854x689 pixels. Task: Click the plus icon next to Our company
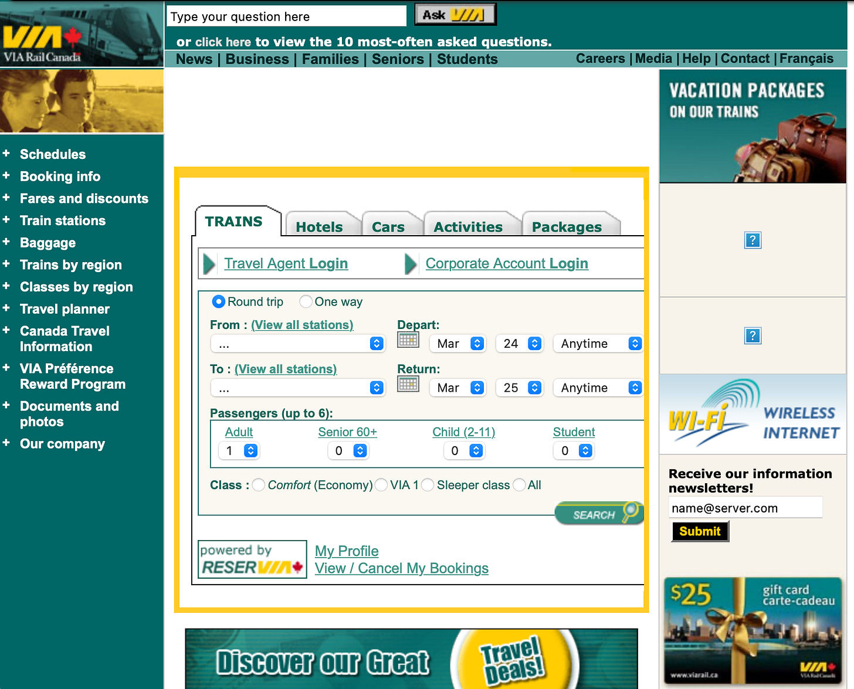(6, 443)
